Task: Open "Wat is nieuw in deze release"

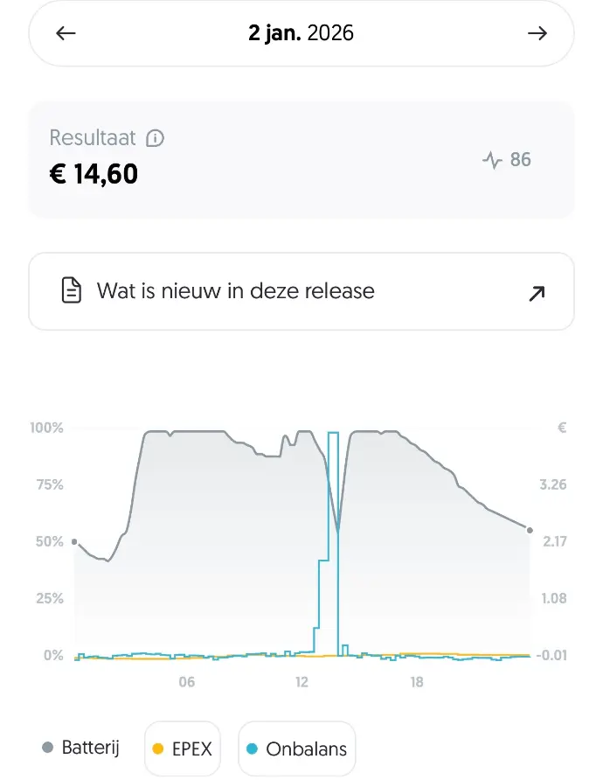Action: click(x=236, y=291)
